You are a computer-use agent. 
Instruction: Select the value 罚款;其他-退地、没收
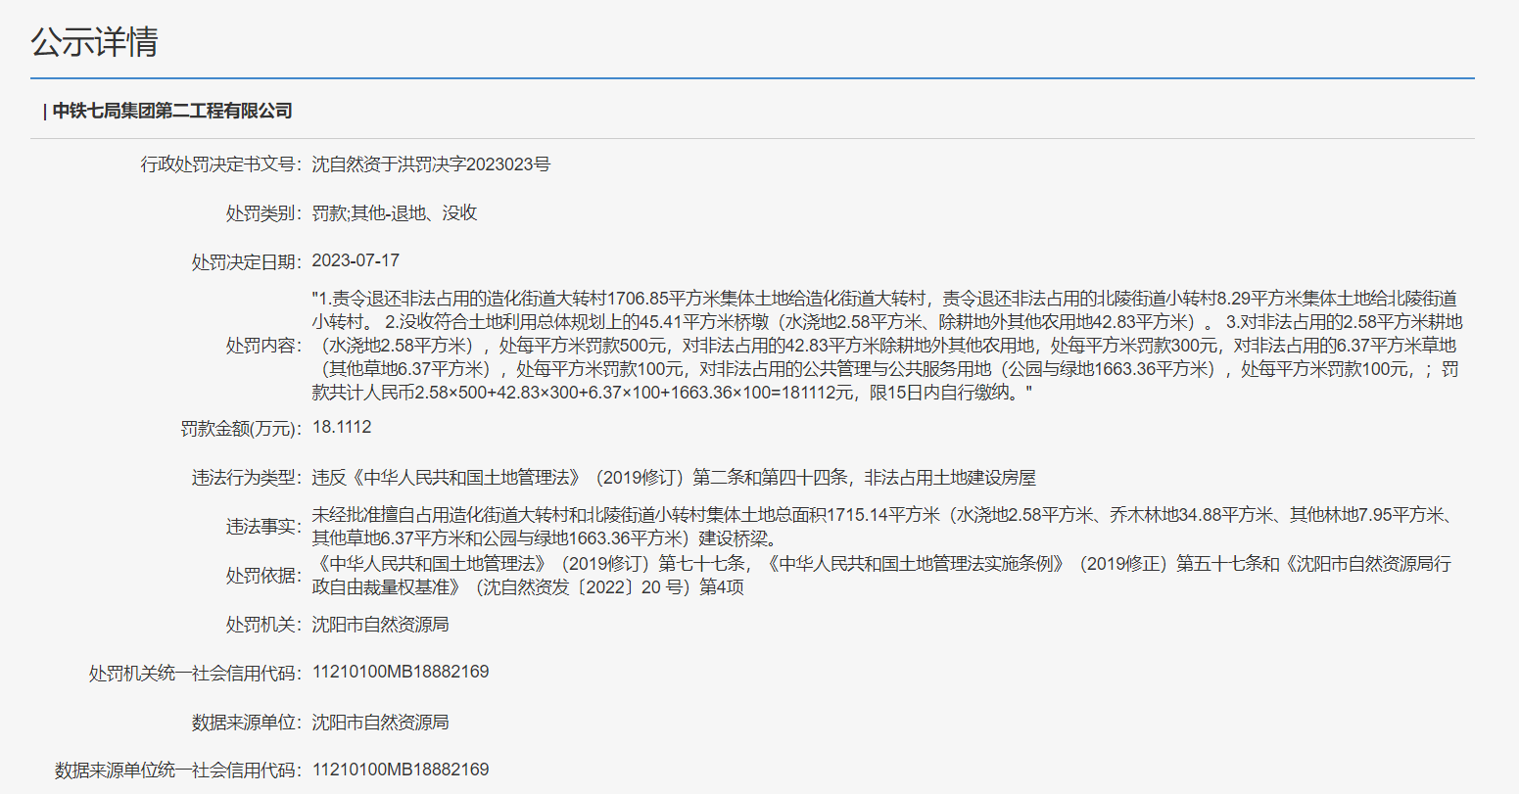pyautogui.click(x=395, y=212)
